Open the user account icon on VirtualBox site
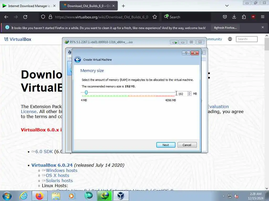 click(230, 39)
